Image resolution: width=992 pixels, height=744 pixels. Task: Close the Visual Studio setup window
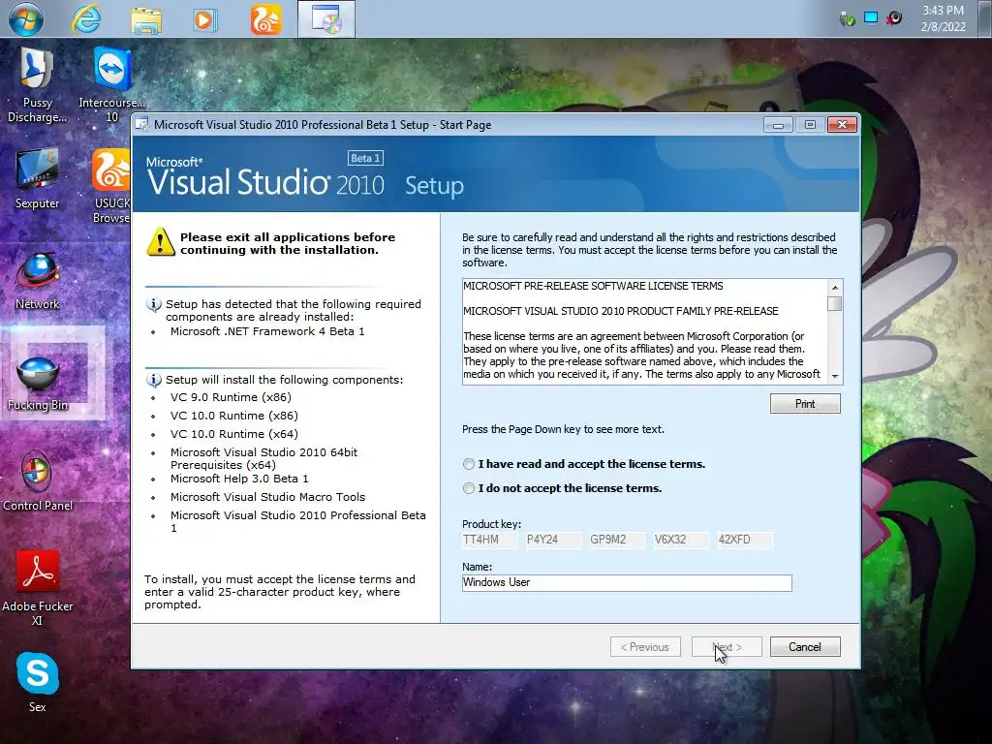[x=842, y=125]
